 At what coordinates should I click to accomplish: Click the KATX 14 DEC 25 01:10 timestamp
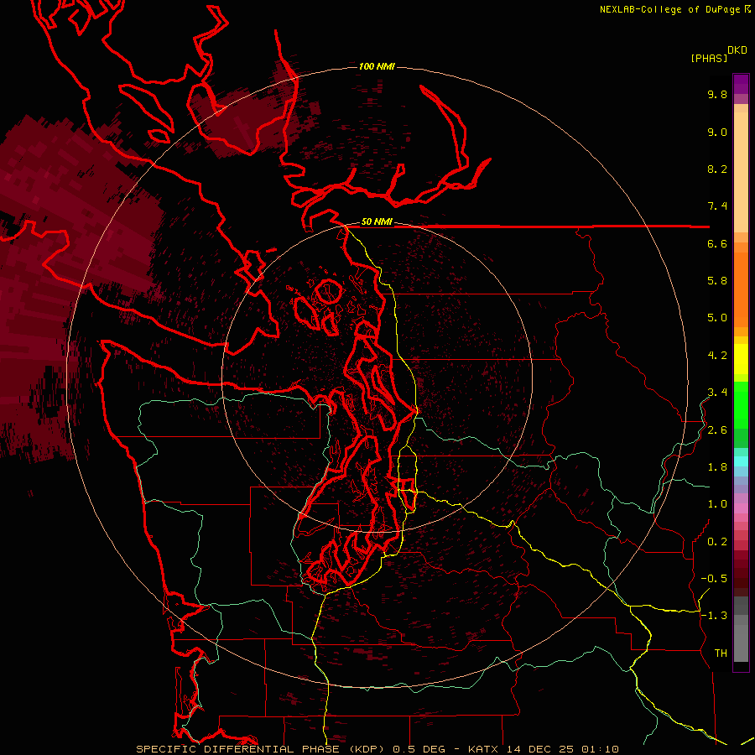point(543,749)
